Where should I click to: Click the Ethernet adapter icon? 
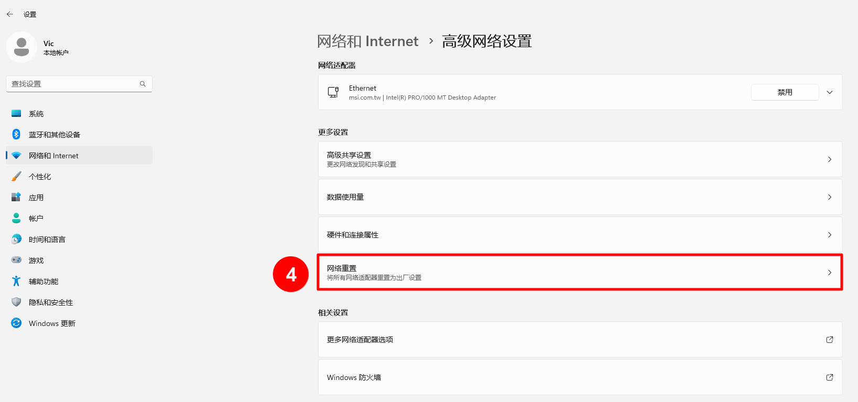point(333,92)
